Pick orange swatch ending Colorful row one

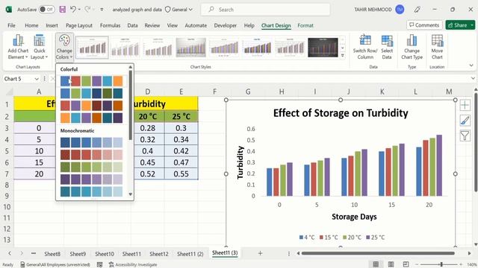pos(118,81)
